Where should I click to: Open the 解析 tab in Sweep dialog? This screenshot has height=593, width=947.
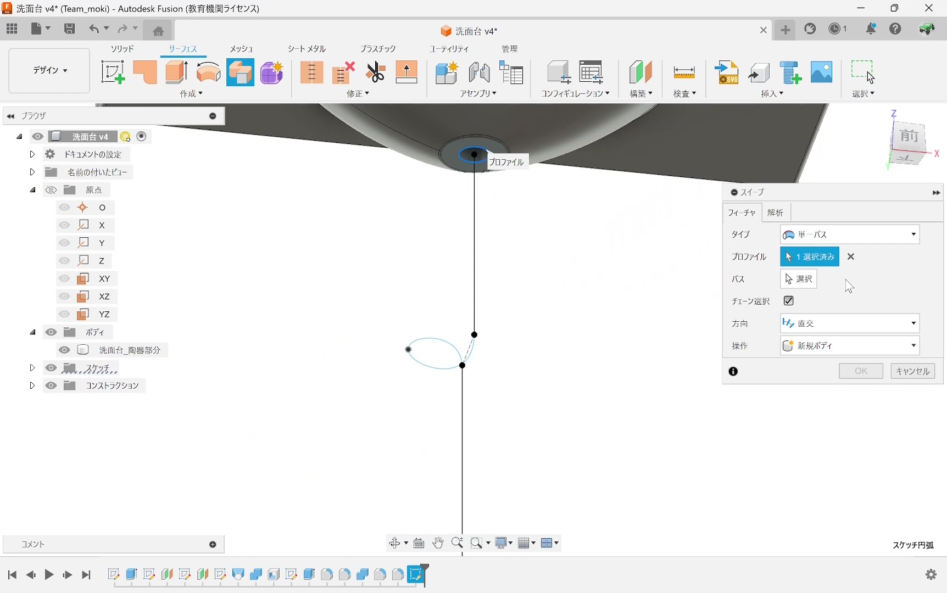[776, 212]
